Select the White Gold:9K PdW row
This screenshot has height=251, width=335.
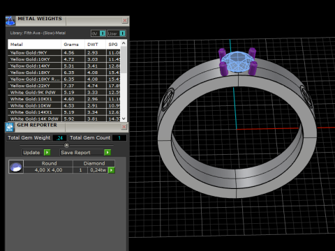pos(64,92)
